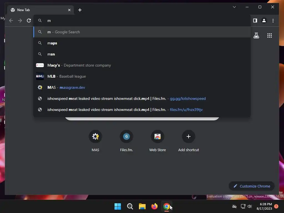Open the Windows Start menu
The image size is (284, 213).
[x=118, y=206]
